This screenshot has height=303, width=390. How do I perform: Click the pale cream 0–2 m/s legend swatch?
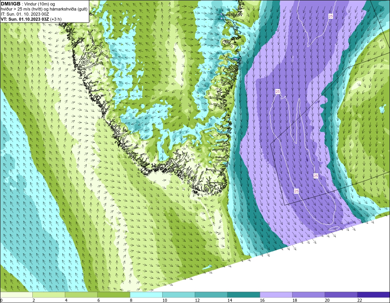pyautogui.click(x=16, y=295)
